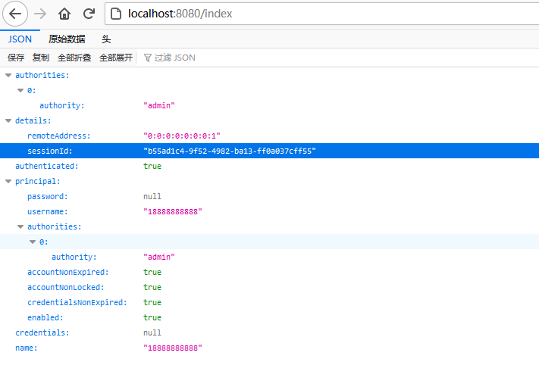Collapse the authorities node under principal

point(20,226)
